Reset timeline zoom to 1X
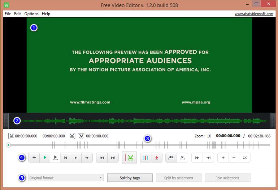Screen dimensions: 278x190 coord(244,158)
